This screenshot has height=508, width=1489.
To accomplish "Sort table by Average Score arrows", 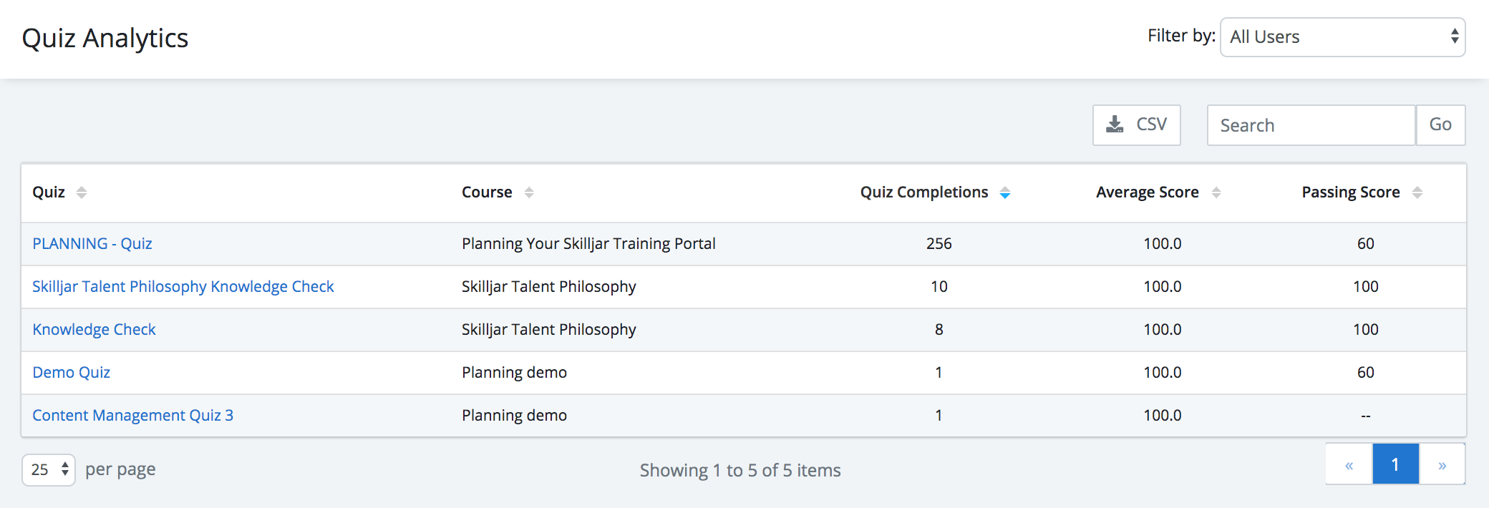I will point(1216,192).
